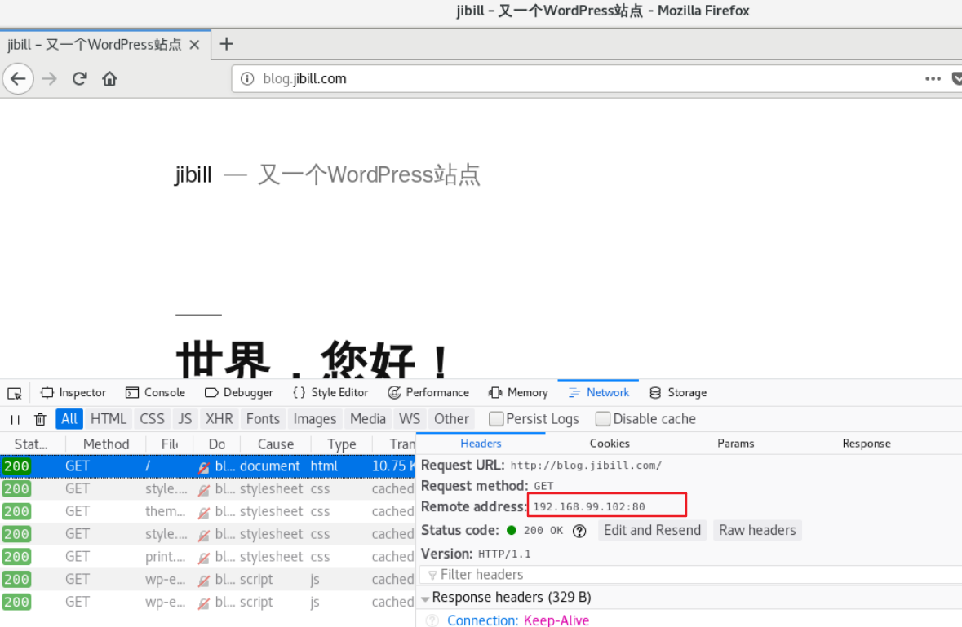Filter requests by XHR
Screen dimensions: 962x627
[x=219, y=419]
